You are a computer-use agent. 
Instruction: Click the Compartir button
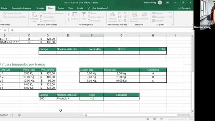click(184, 8)
